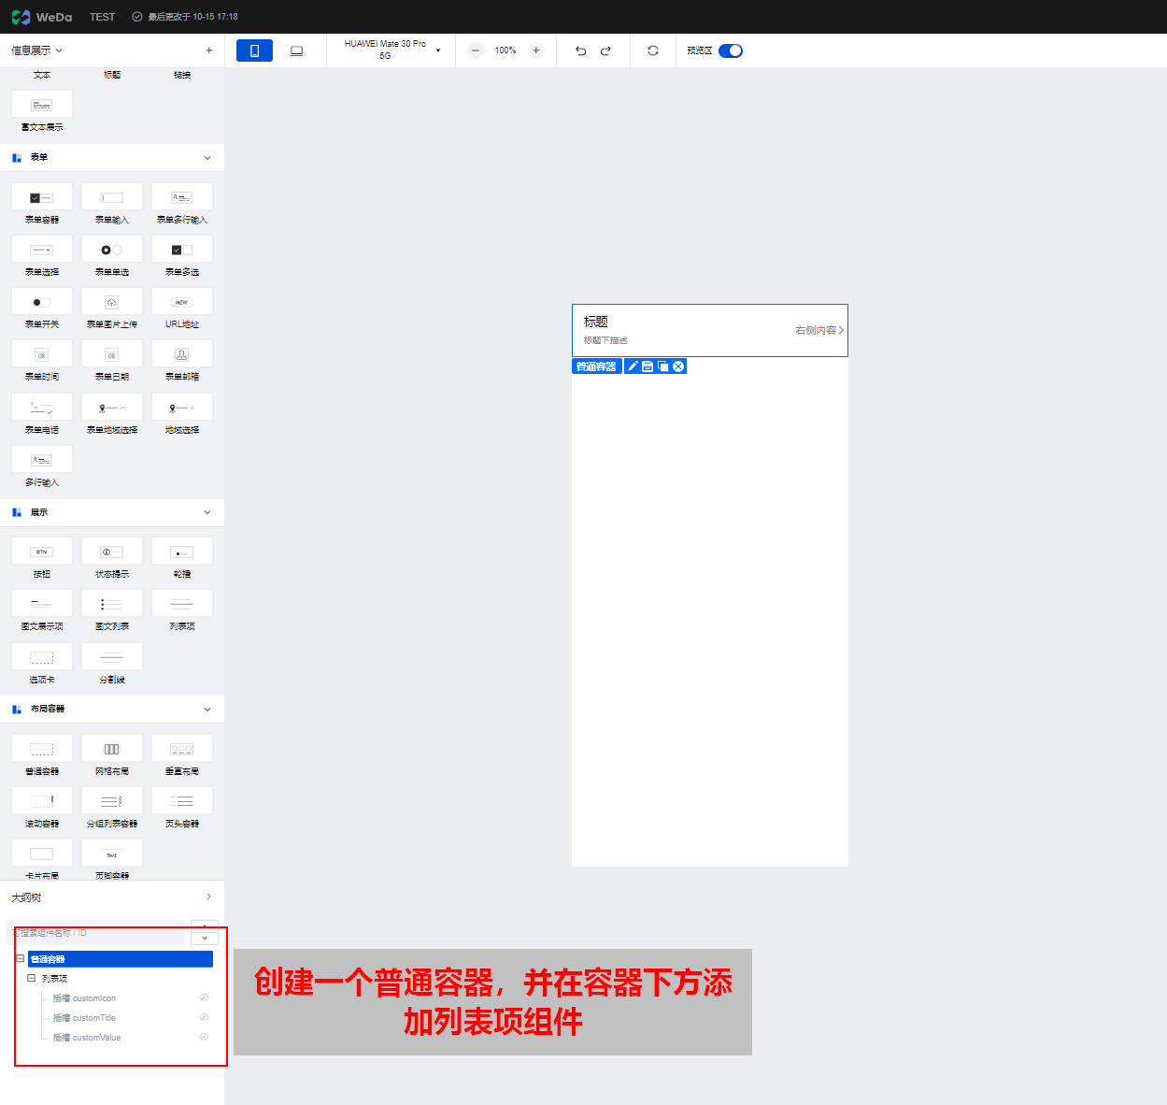The height and width of the screenshot is (1105, 1167).
Task: Switch to mobile phone preview mode
Action: [x=254, y=50]
